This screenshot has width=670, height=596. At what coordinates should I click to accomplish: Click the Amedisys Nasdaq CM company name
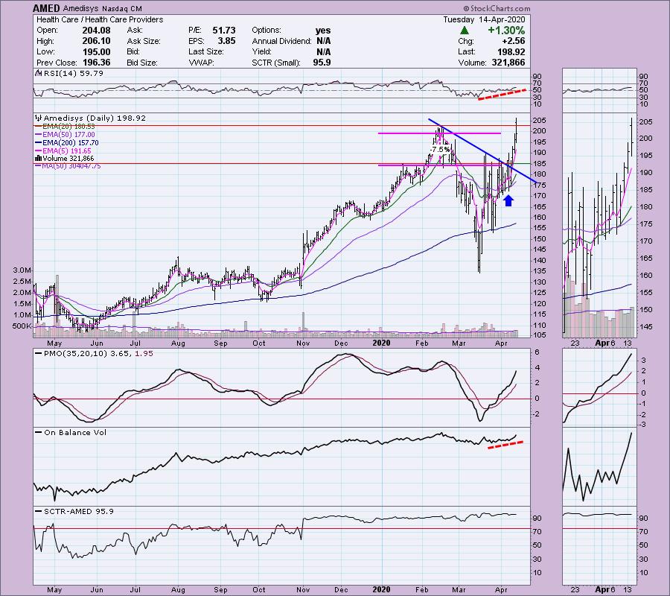pos(103,8)
